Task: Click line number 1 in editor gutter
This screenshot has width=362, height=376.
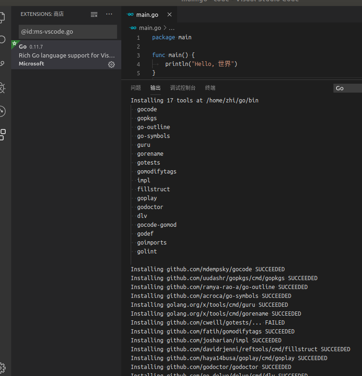Action: 138,38
